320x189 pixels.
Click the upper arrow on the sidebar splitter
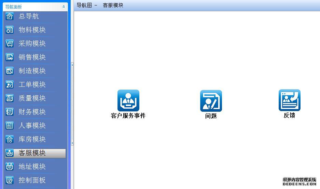click(x=72, y=65)
